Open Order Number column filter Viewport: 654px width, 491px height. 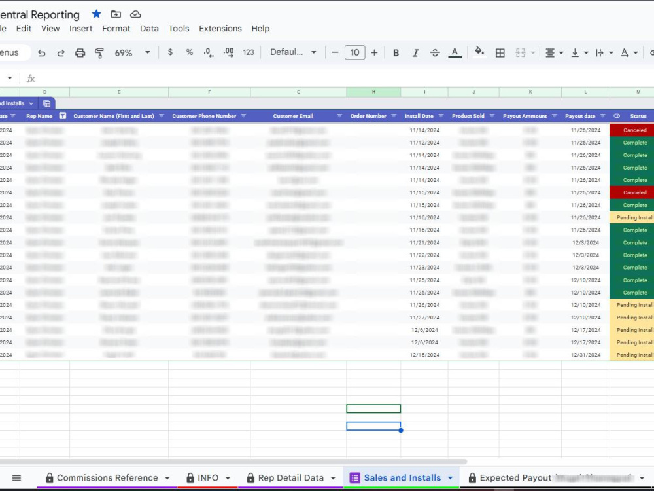coord(394,116)
